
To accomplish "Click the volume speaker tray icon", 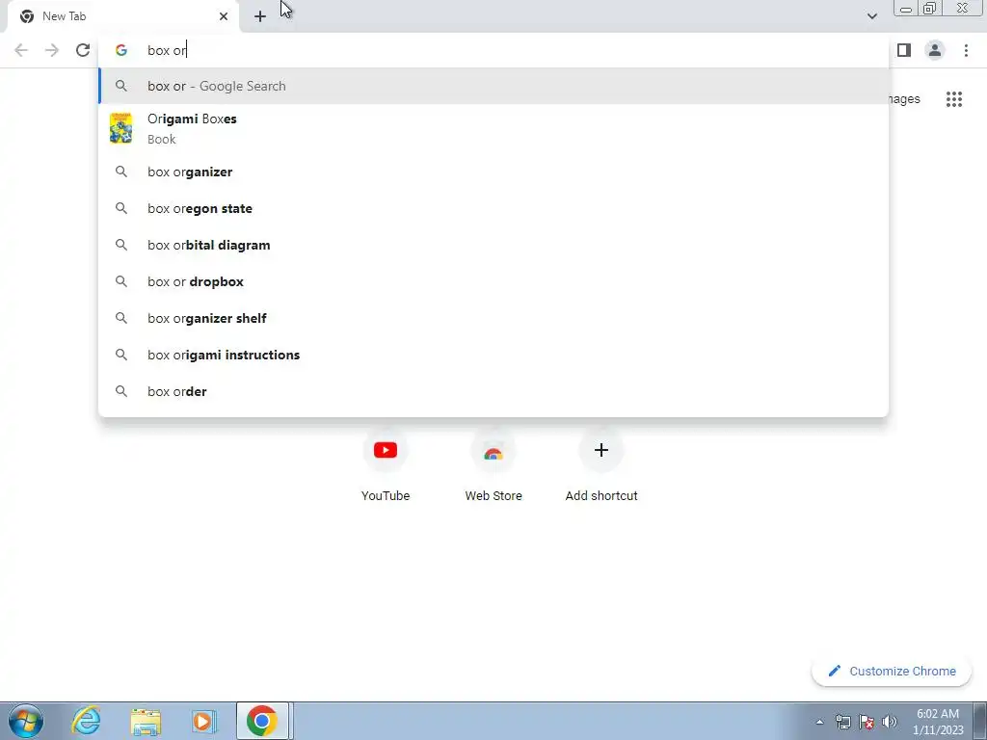I will tap(890, 722).
